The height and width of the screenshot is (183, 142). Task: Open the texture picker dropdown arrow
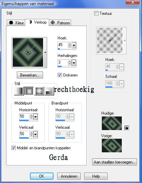click(125, 41)
